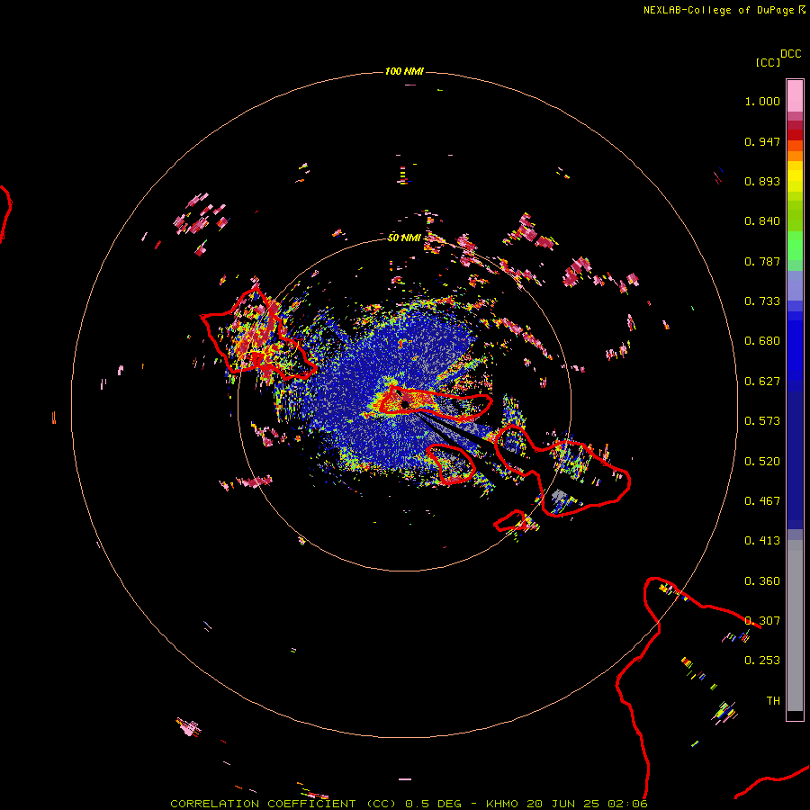The width and height of the screenshot is (810, 810).
Task: Click the 1.000 scale value
Action: (x=762, y=101)
